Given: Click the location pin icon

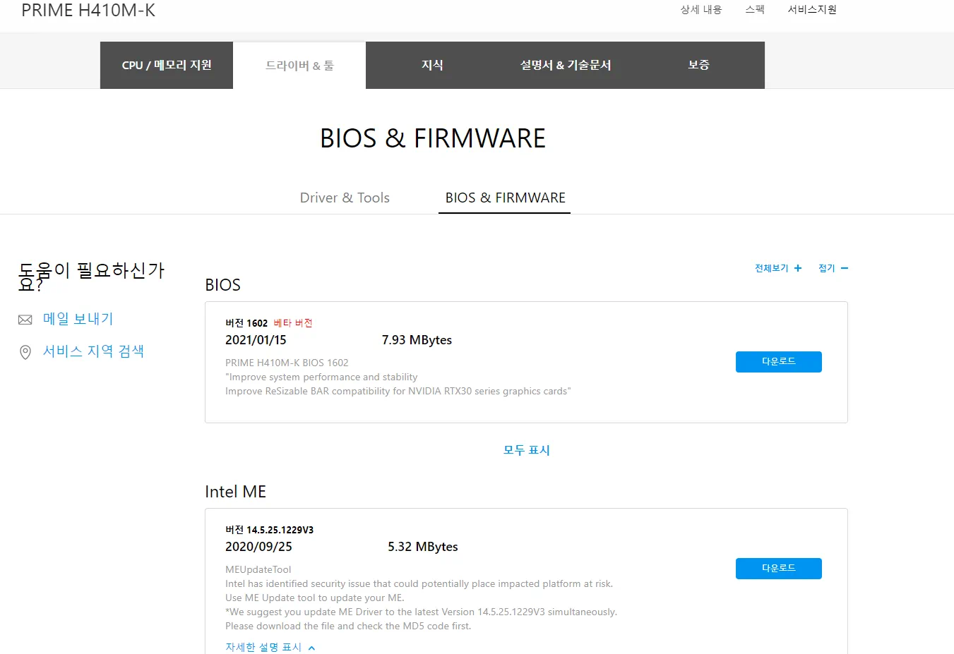Looking at the screenshot, I should tap(25, 352).
